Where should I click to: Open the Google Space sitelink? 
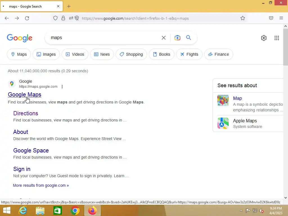pyautogui.click(x=31, y=150)
